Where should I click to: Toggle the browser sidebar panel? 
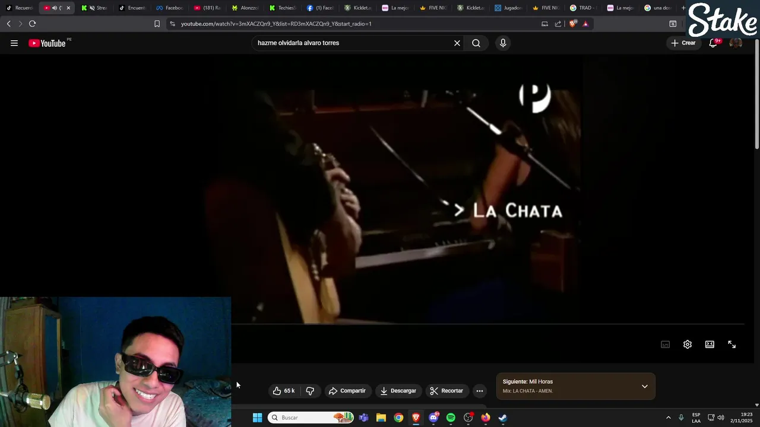pyautogui.click(x=673, y=24)
